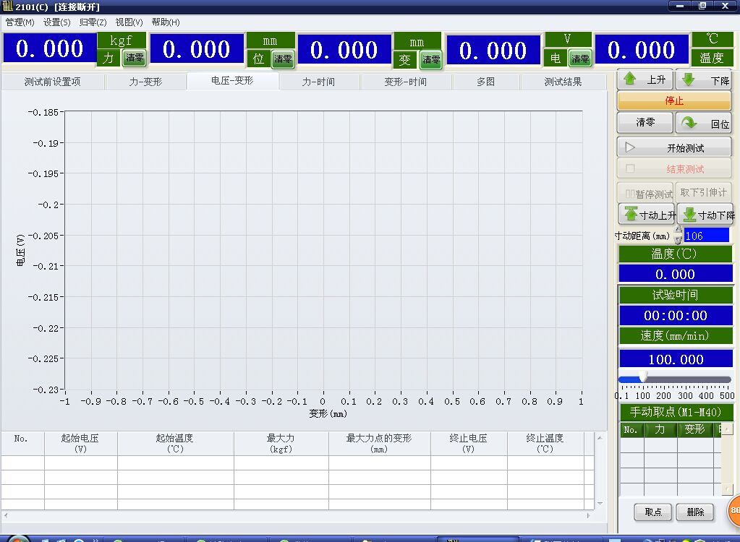The image size is (740, 542).
Task: Click the 取点 button
Action: (x=653, y=512)
